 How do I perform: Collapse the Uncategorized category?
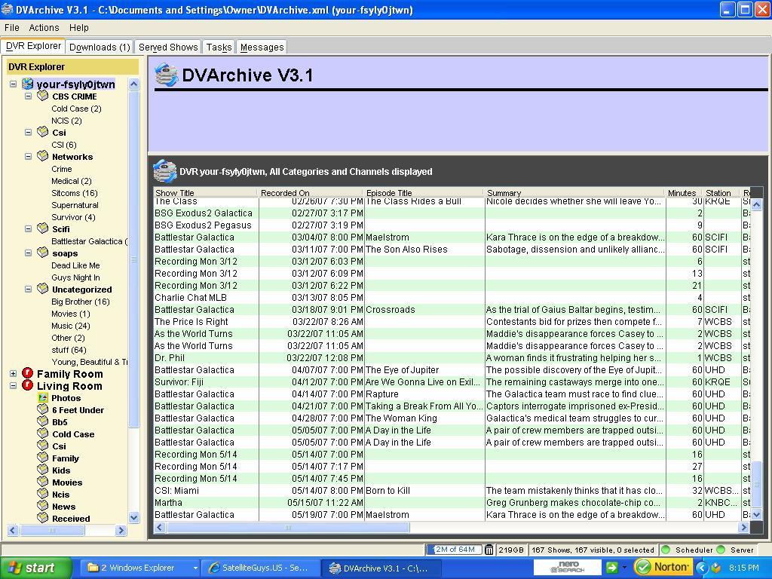tap(28, 289)
